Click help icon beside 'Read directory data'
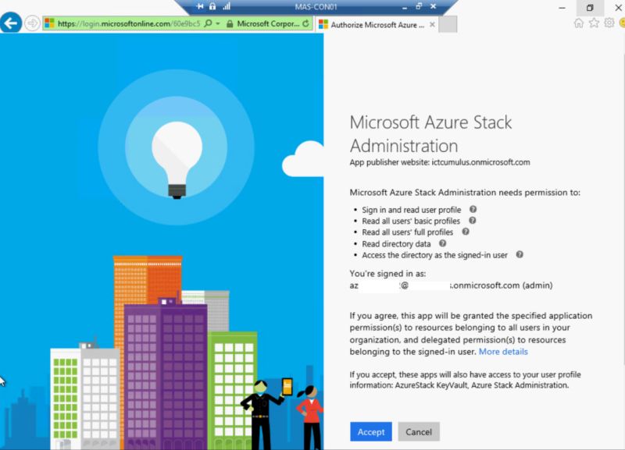This screenshot has width=625, height=450. [442, 243]
